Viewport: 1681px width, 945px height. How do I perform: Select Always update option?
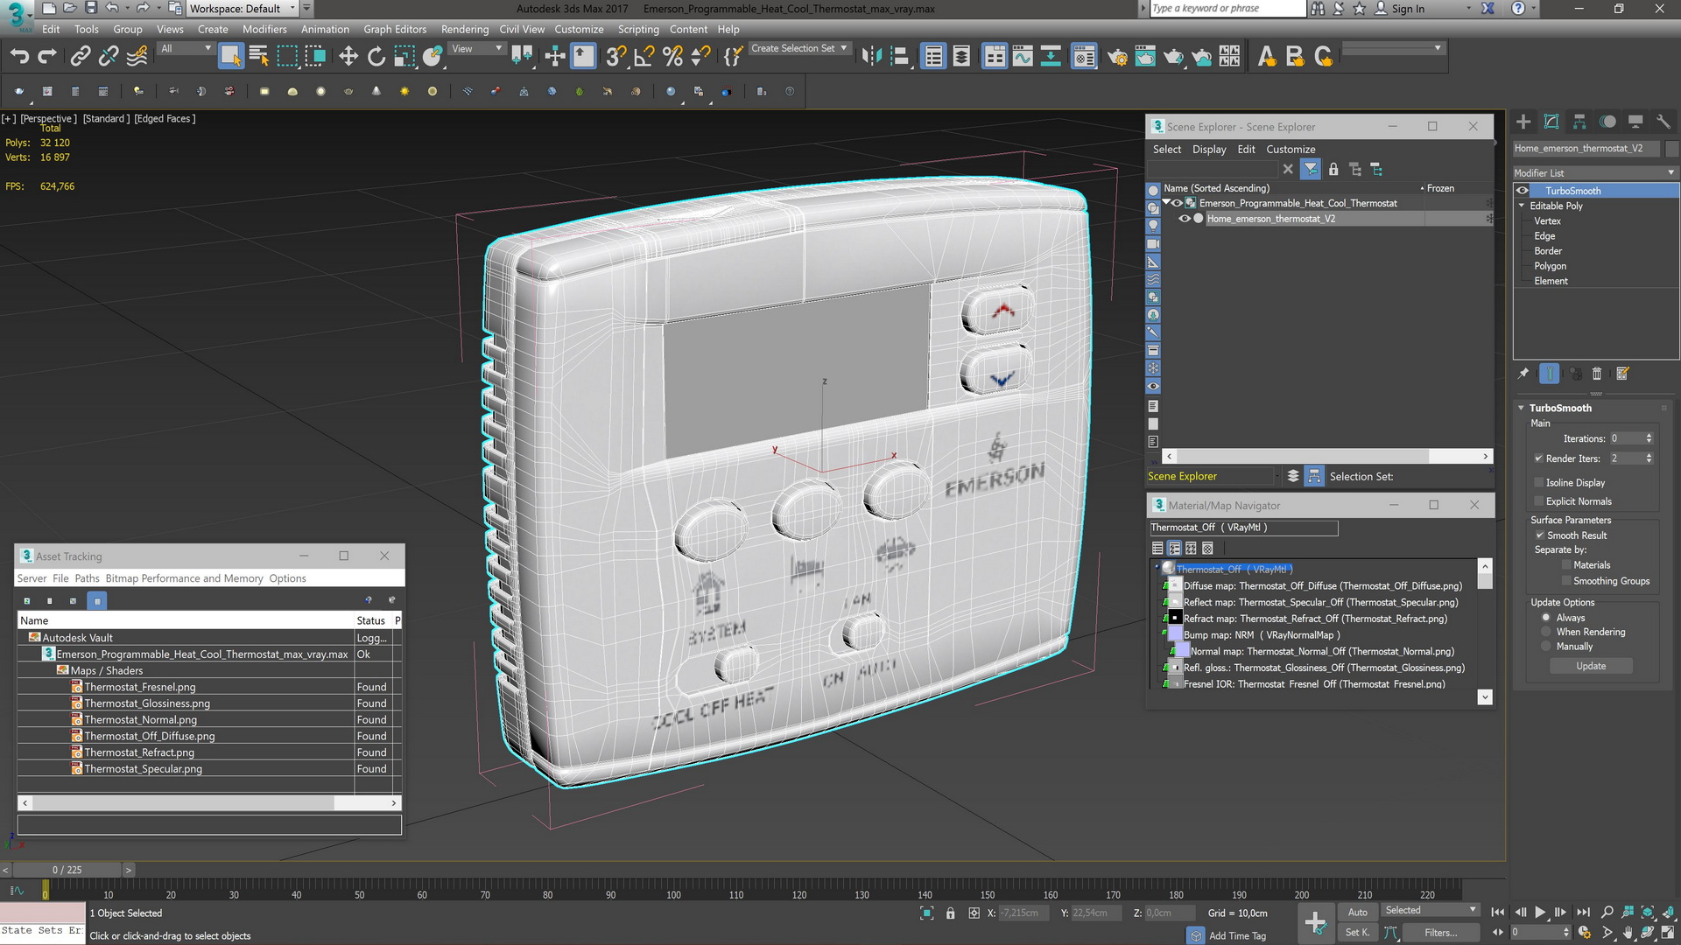[x=1546, y=618]
